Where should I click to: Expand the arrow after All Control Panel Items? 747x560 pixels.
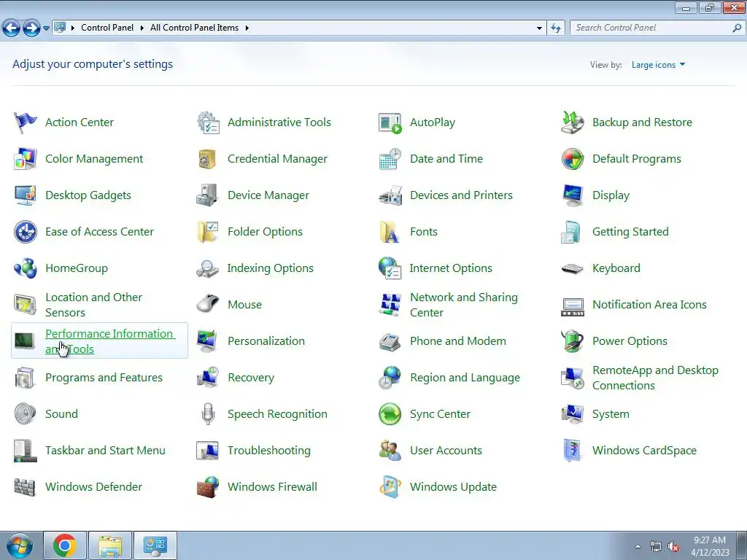pos(247,28)
